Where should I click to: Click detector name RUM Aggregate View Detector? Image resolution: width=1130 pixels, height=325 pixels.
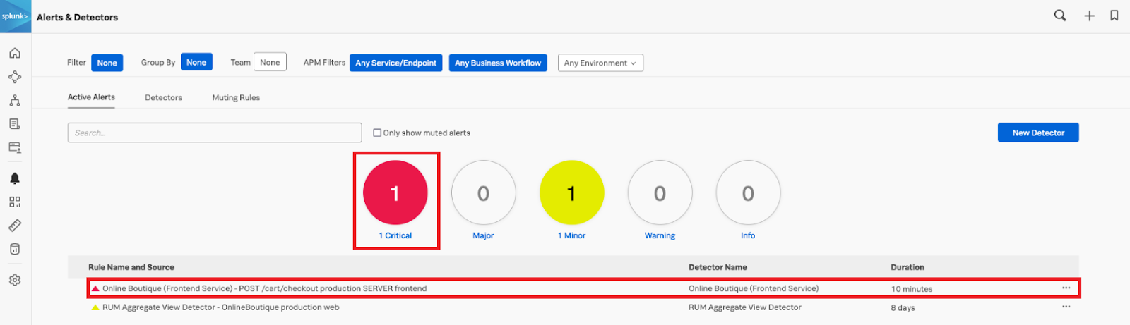pos(745,307)
